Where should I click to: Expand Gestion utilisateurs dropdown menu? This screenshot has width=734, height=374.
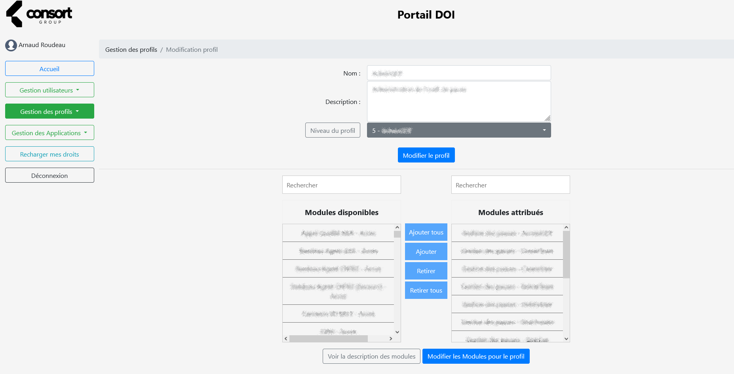point(49,90)
